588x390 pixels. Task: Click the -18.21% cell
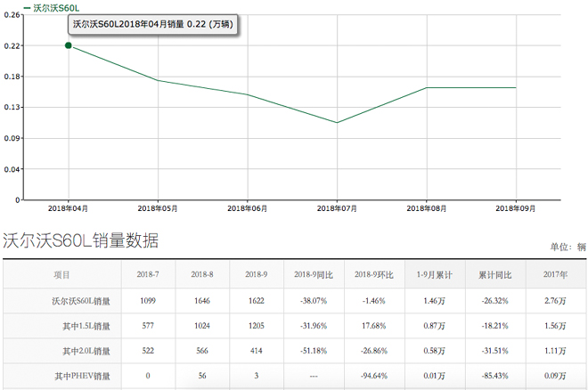495,326
